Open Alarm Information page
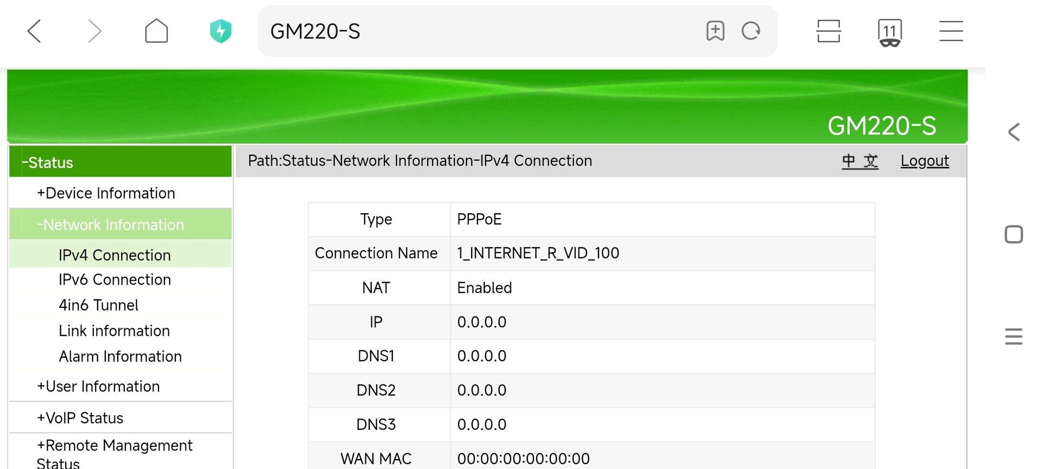Screen dimensions: 1042x469 (120, 356)
